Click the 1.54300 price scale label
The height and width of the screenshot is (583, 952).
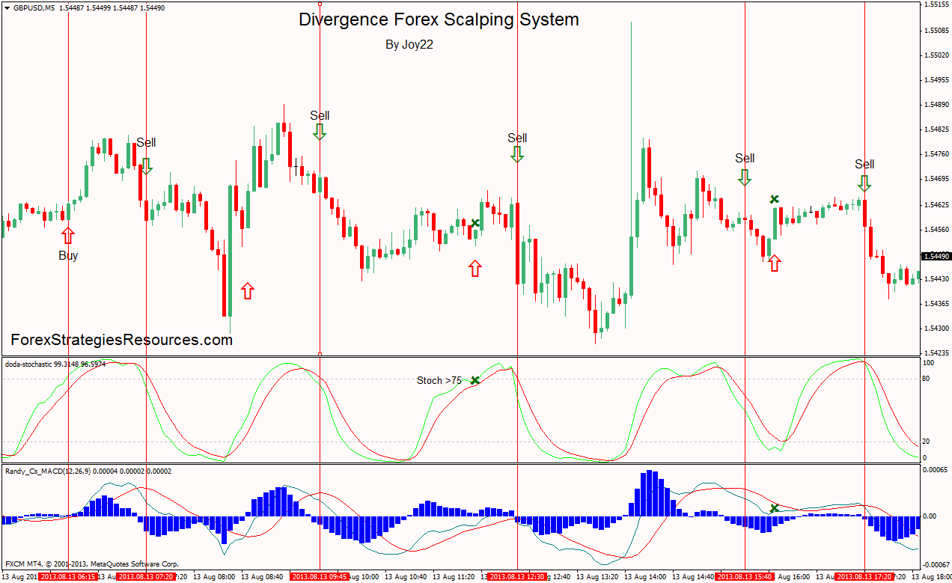tap(937, 329)
